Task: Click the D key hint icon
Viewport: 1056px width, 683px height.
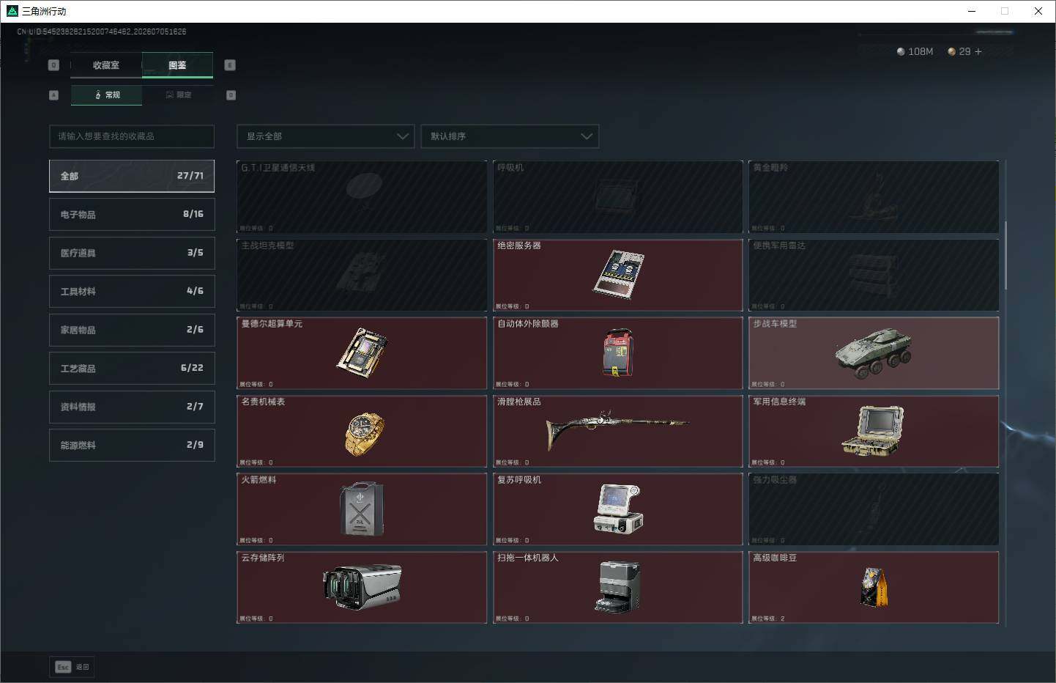Action: [231, 95]
